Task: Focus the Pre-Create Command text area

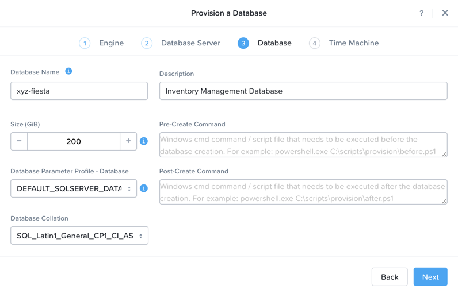Action: pyautogui.click(x=303, y=145)
